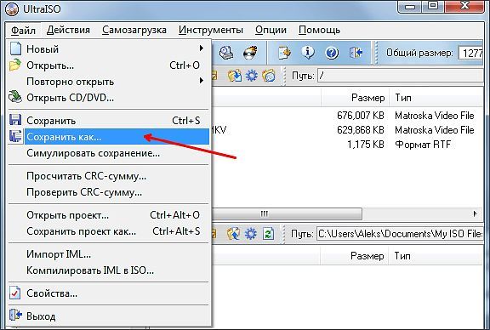Open the Инструменты menu

point(211,30)
